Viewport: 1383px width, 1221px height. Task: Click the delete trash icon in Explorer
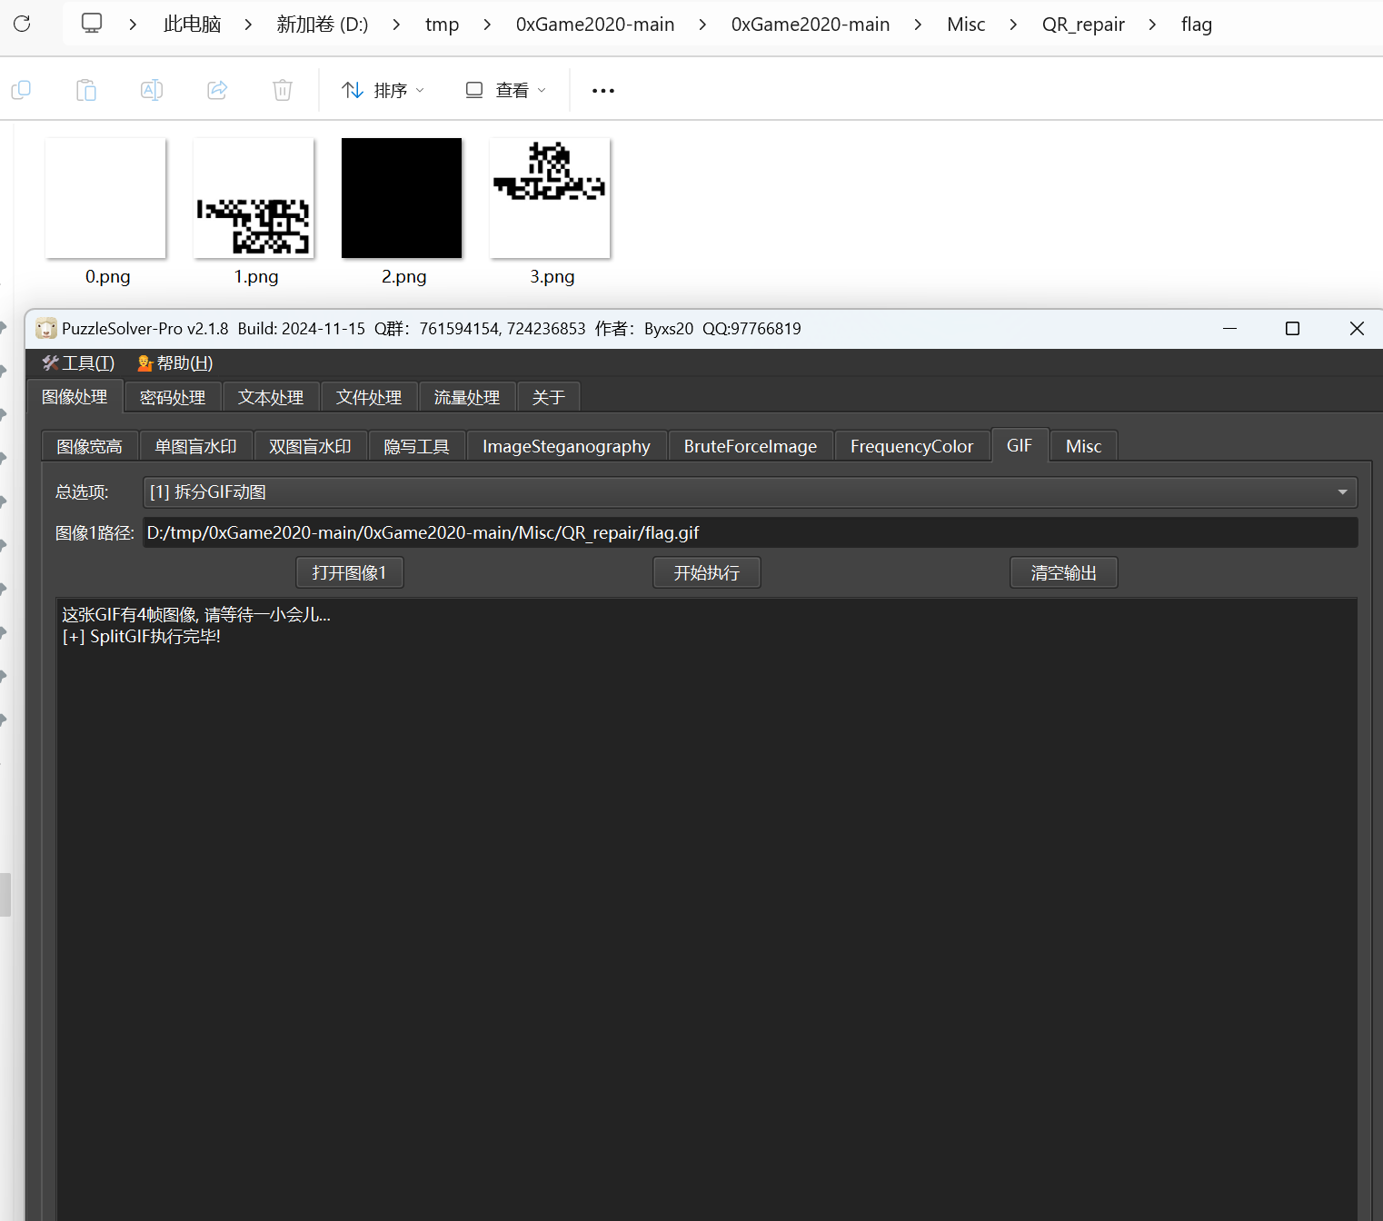[x=283, y=90]
